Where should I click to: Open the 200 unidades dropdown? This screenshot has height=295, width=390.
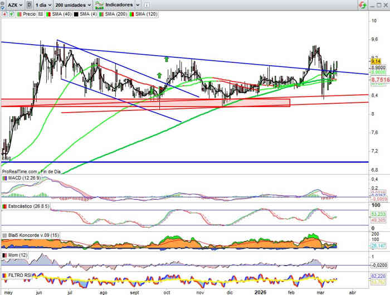74,4
